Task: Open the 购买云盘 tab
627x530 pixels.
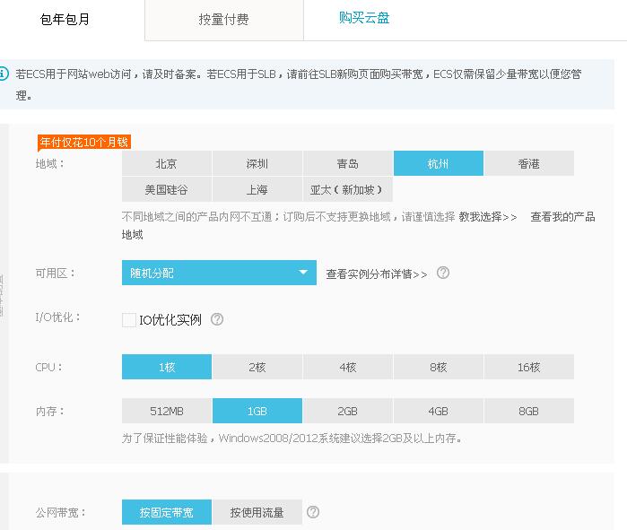Action: (364, 18)
